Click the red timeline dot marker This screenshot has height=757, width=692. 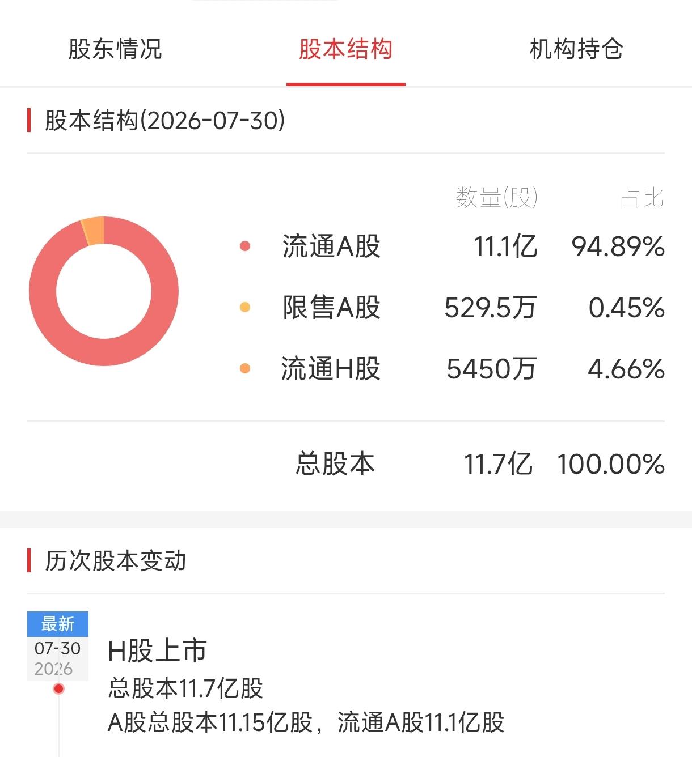point(58,689)
